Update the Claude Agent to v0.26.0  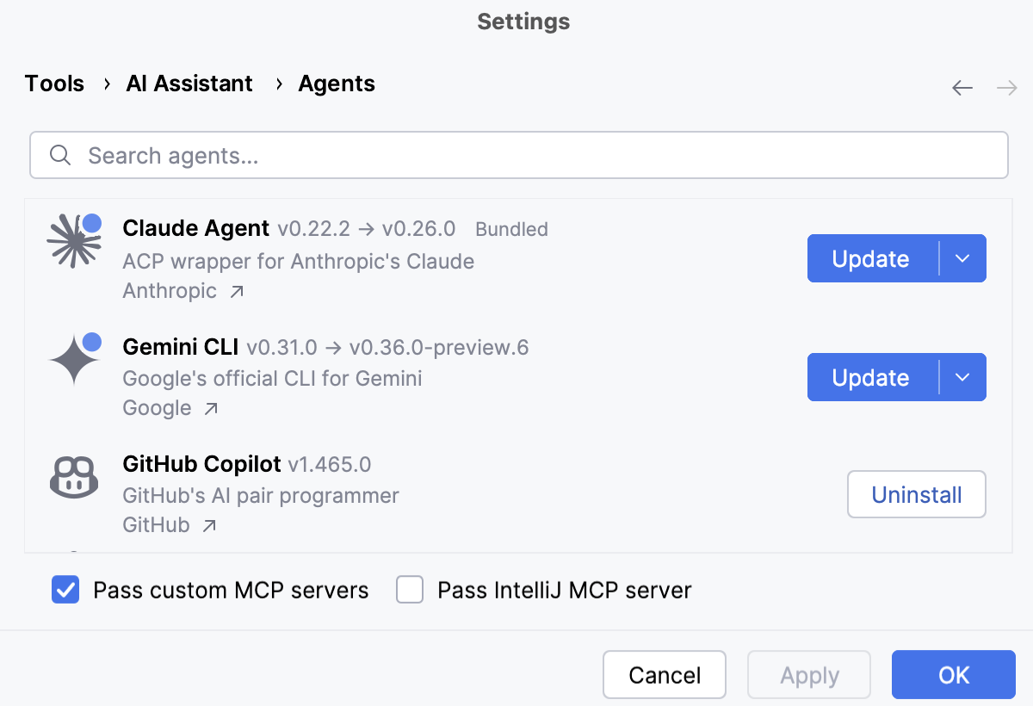coord(871,258)
